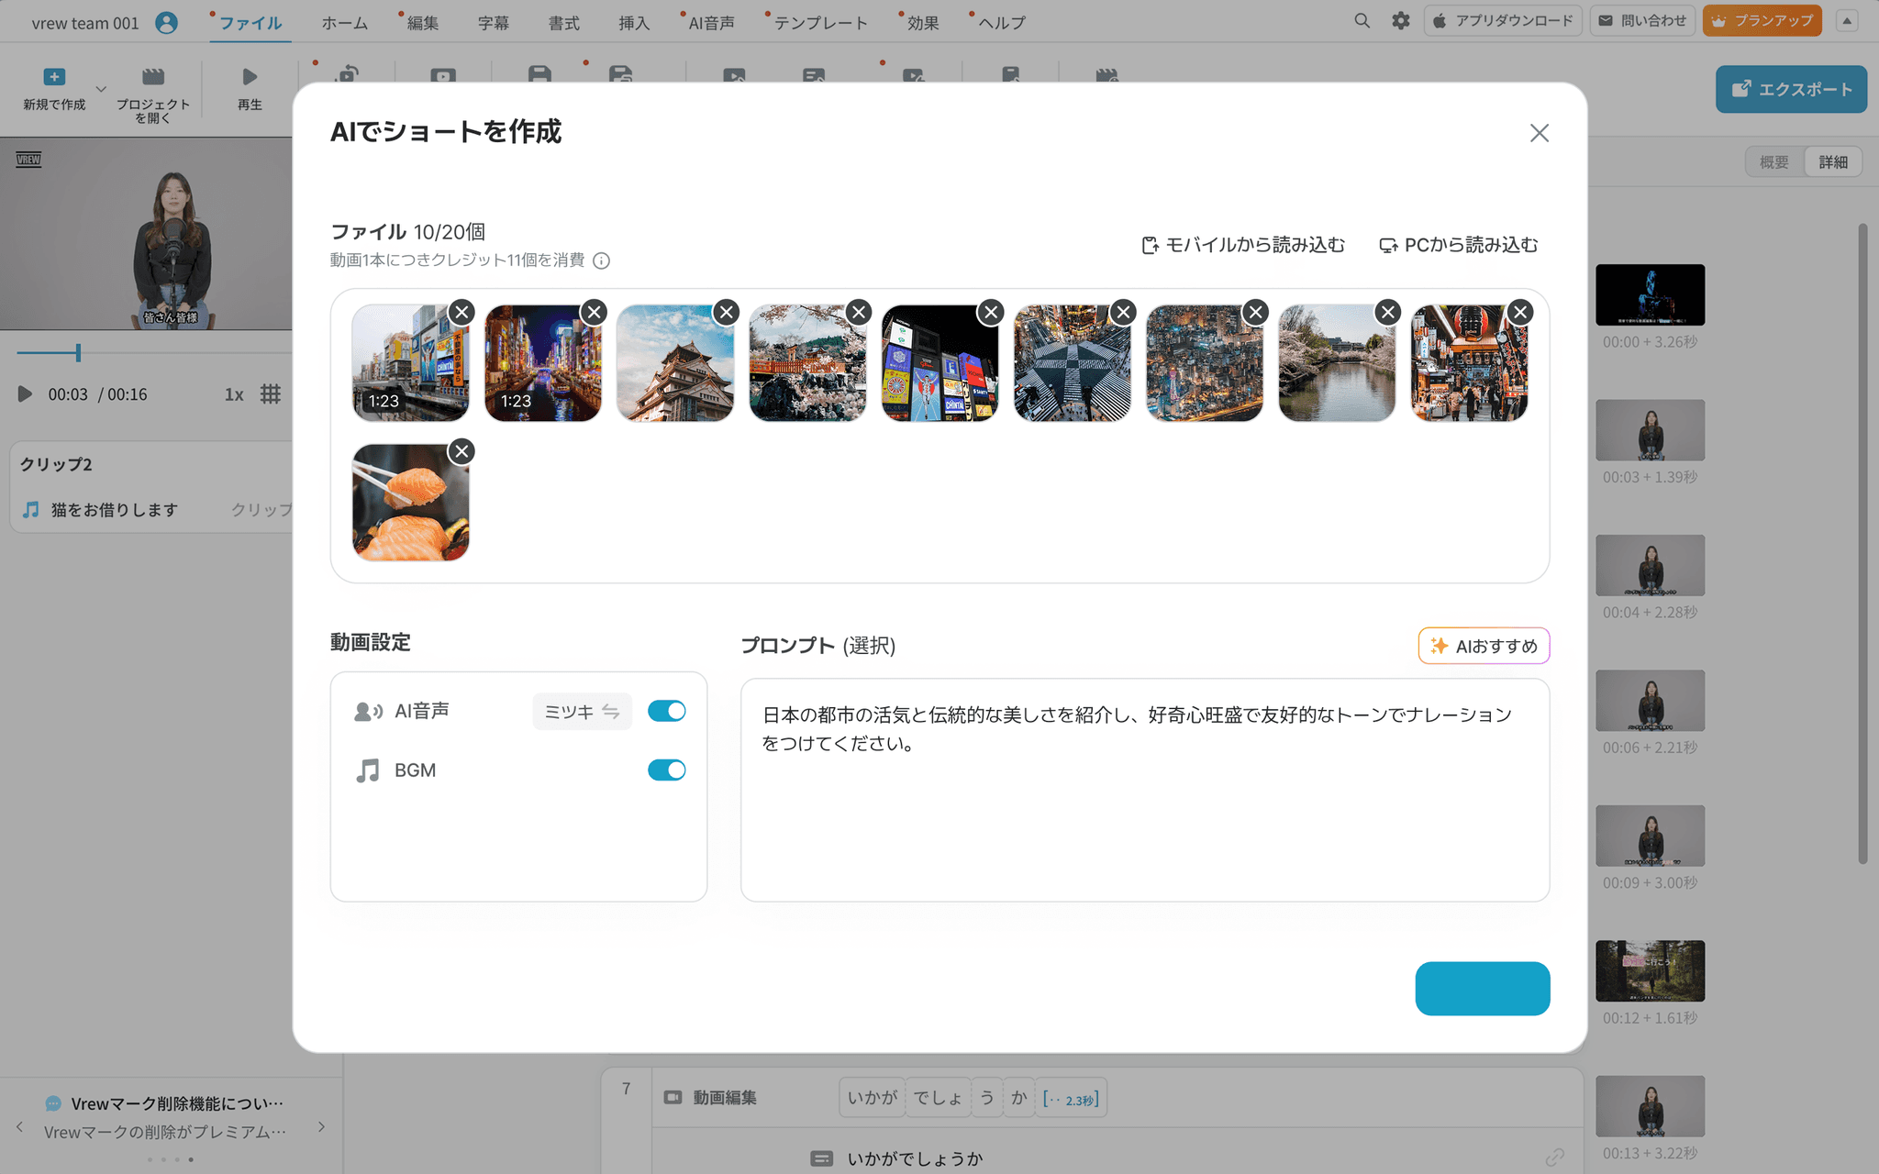
Task: Click PCから読み込む link
Action: coord(1458,245)
